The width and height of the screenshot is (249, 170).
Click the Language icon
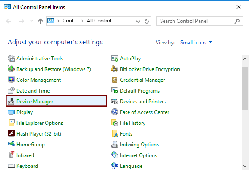click(x=115, y=166)
